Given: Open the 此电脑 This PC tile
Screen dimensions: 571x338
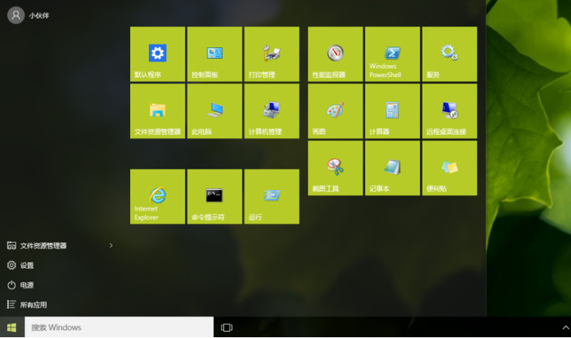Looking at the screenshot, I should click(x=214, y=111).
